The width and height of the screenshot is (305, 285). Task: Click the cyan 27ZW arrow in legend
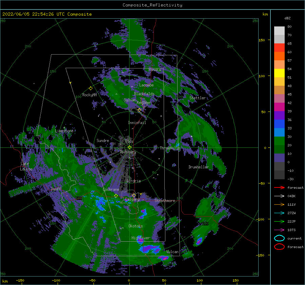(279, 213)
